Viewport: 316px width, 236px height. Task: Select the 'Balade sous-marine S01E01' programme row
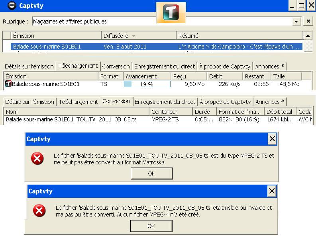pyautogui.click(x=47, y=47)
